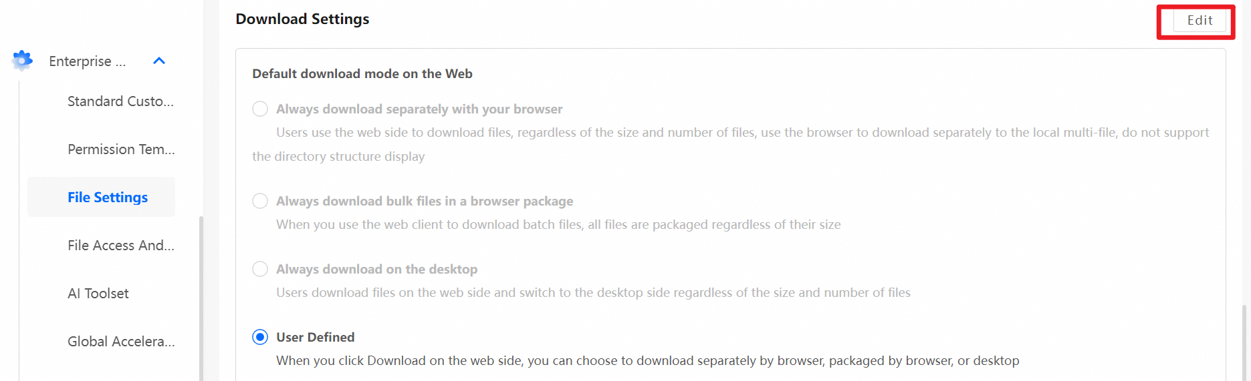This screenshot has width=1251, height=381.
Task: Open Global Acceleration sidebar item
Action: [x=121, y=342]
